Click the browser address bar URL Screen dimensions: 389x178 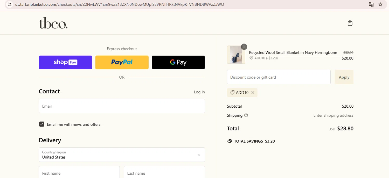click(120, 4)
